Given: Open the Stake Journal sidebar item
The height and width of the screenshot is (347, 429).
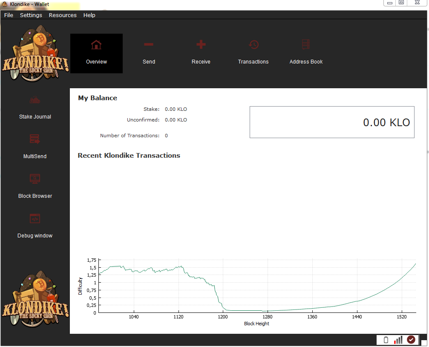Looking at the screenshot, I should 35,108.
